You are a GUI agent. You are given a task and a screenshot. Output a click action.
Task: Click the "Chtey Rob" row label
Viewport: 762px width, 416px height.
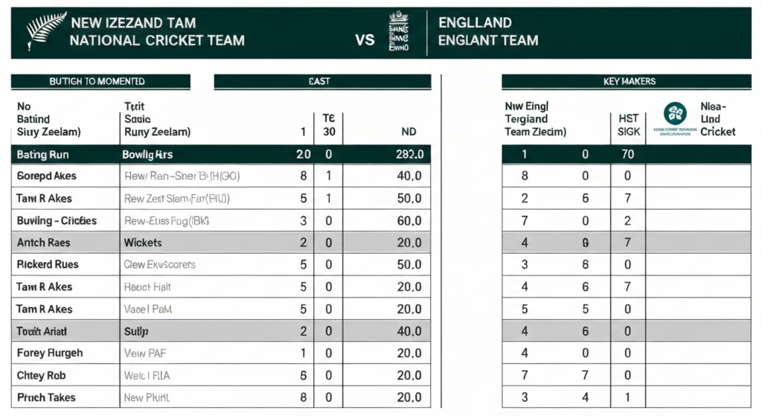pyautogui.click(x=41, y=376)
